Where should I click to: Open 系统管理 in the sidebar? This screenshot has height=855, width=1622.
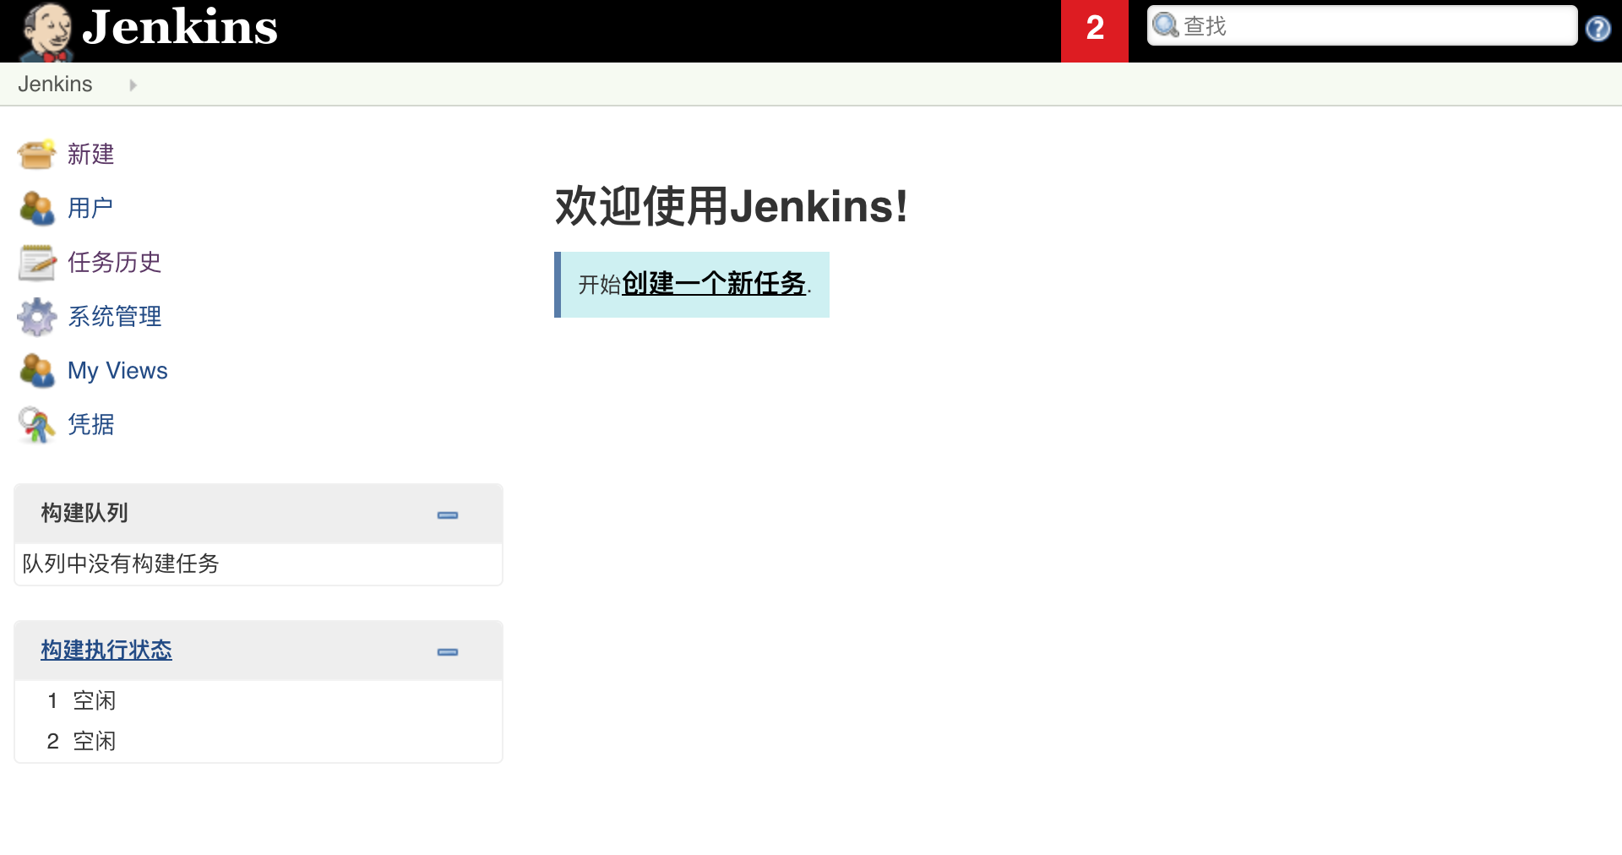pyautogui.click(x=114, y=317)
